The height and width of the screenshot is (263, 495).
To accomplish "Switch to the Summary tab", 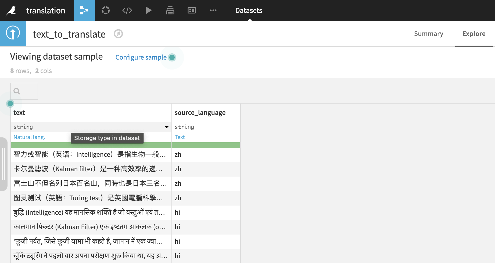I will (428, 34).
